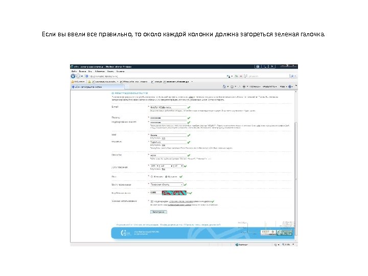Viewport: 368px width, 276px height.
Task: Open the Сервис command bar dropdown
Action: (283, 86)
